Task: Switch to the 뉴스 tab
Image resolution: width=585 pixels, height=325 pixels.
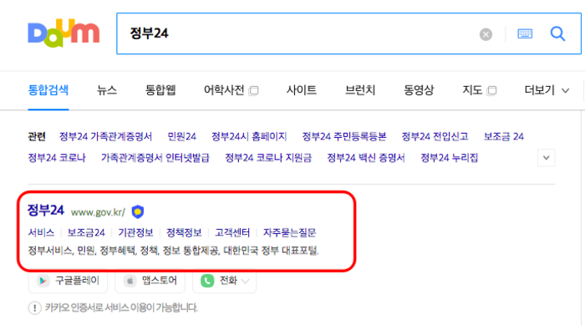Action: coord(107,90)
